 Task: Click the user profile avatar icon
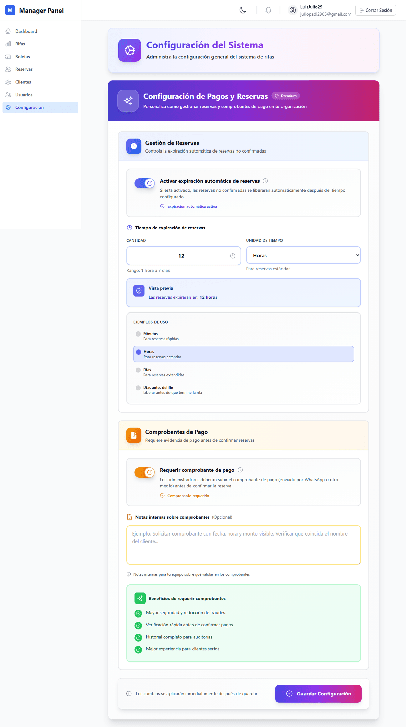coord(293,10)
